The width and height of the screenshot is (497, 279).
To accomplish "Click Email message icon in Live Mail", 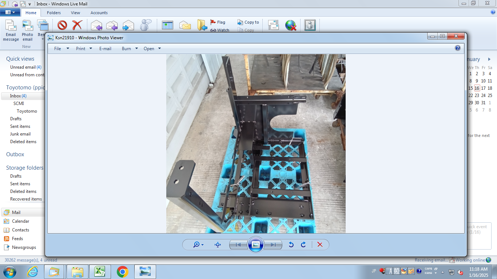I will 11,31.
